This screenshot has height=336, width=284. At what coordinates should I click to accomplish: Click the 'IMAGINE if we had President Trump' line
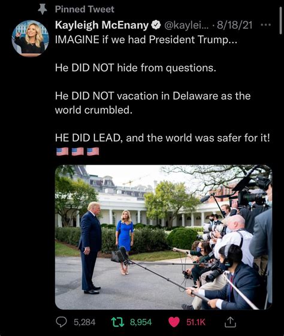click(x=146, y=40)
